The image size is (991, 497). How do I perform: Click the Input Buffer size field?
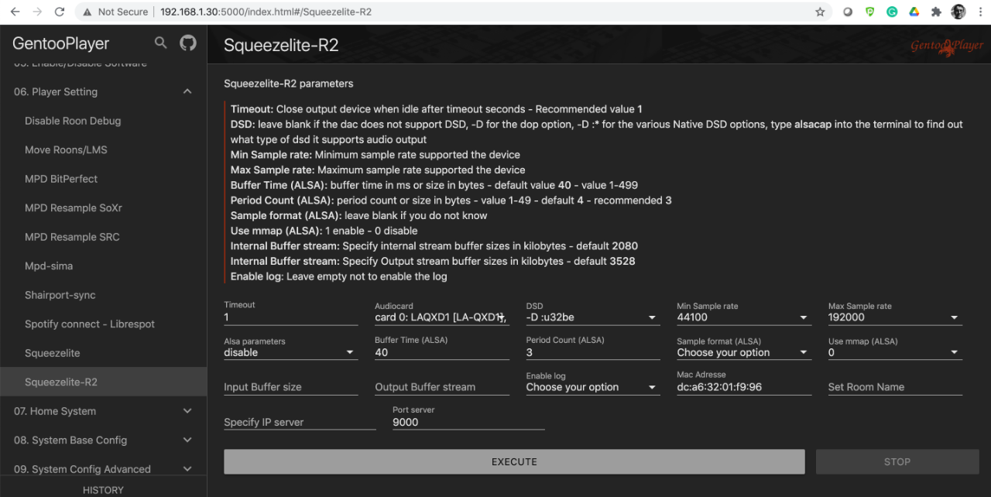(291, 387)
